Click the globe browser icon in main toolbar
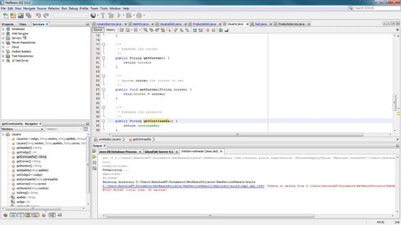The image size is (401, 225). point(93,16)
